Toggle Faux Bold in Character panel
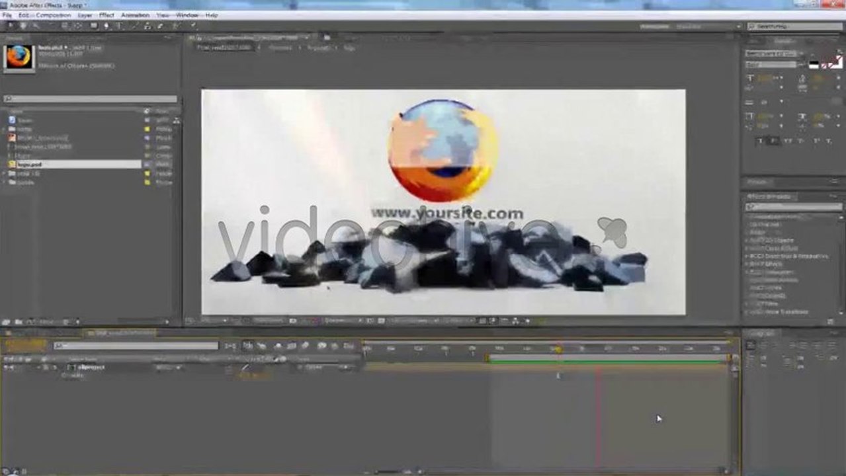The width and height of the screenshot is (846, 476). (760, 141)
